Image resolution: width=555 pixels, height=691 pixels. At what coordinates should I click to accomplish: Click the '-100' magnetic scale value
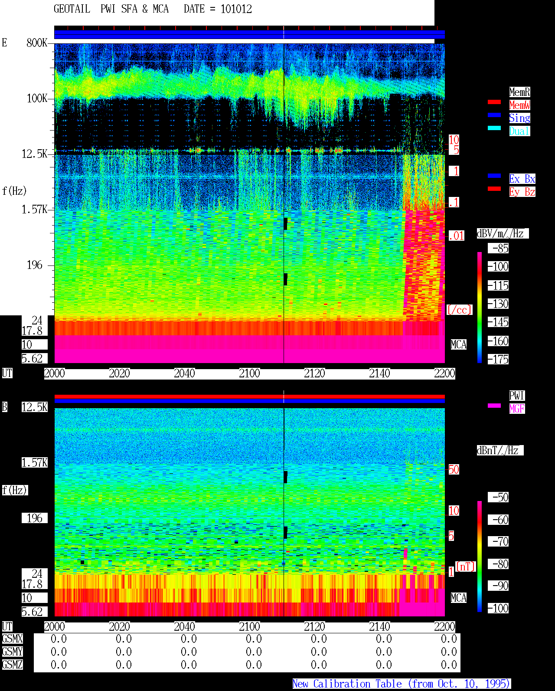click(x=498, y=608)
